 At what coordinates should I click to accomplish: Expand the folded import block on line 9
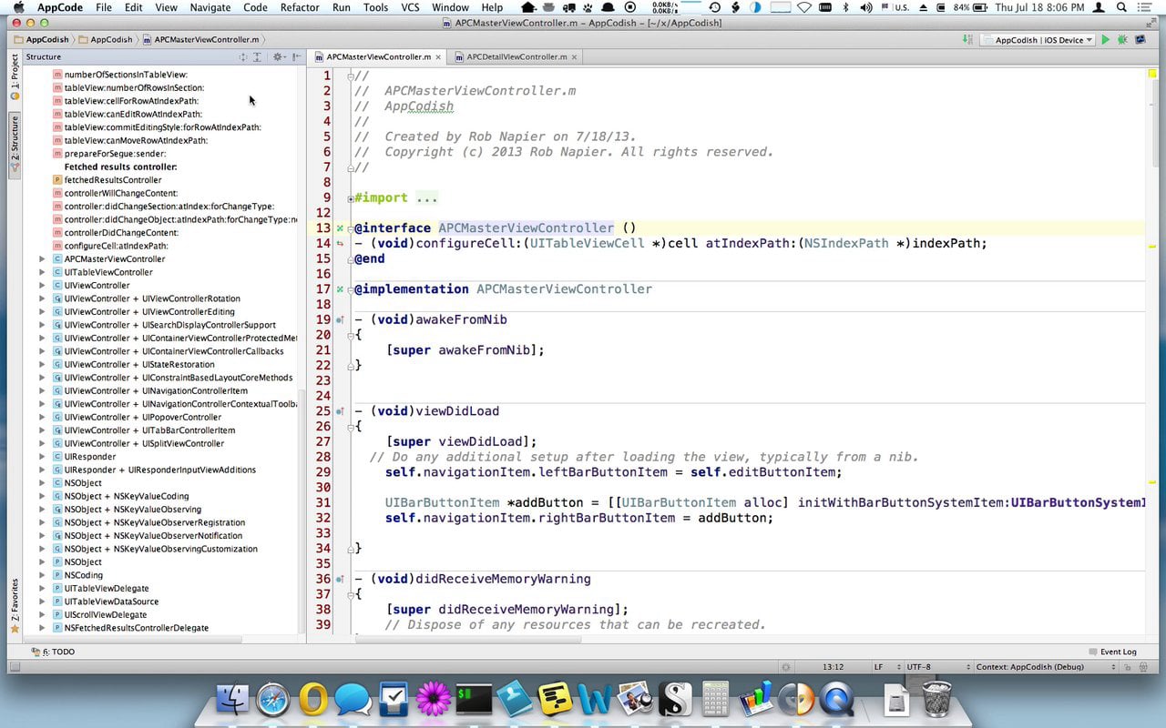352,197
